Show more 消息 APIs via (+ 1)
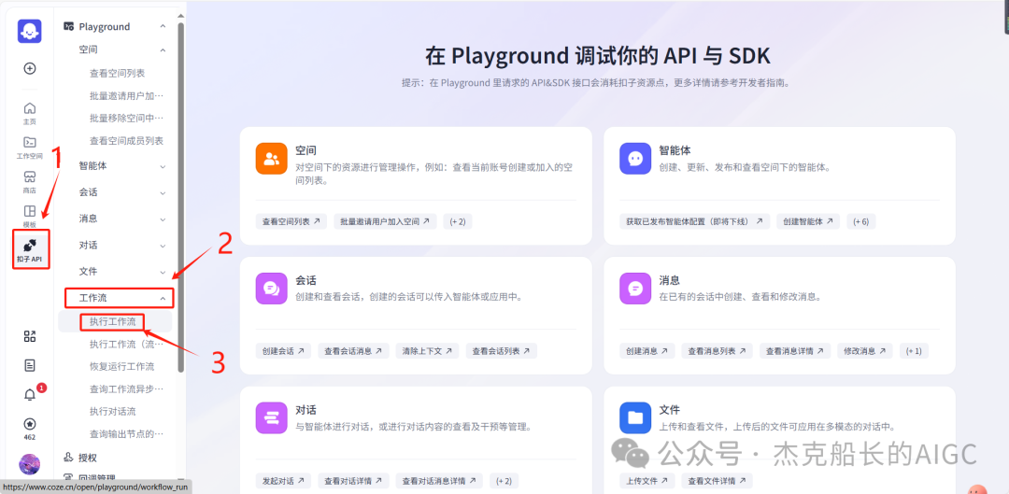The height and width of the screenshot is (494, 1009). click(915, 351)
